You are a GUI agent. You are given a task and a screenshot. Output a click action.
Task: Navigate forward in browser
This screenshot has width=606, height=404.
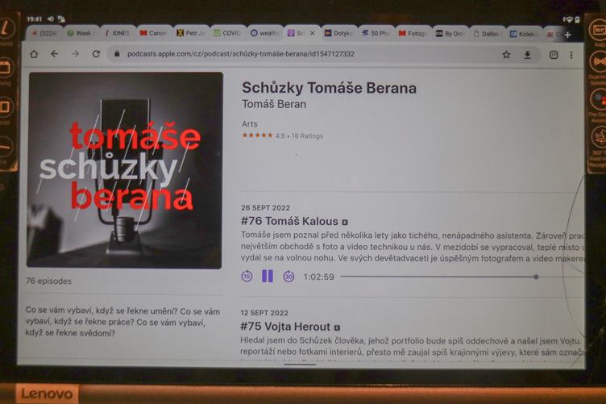click(x=76, y=54)
